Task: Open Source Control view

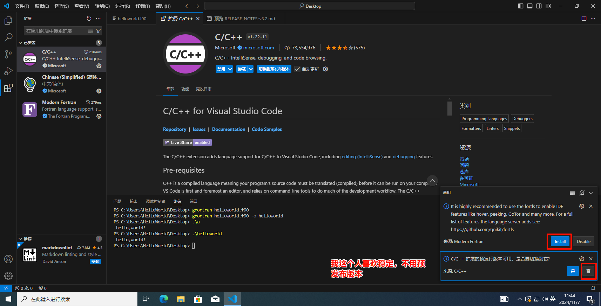Action: 8,54
